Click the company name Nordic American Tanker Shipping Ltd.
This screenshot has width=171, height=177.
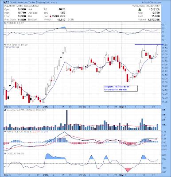coord(30,3)
